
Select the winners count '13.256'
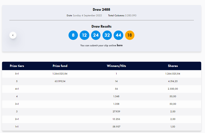tap(116, 119)
